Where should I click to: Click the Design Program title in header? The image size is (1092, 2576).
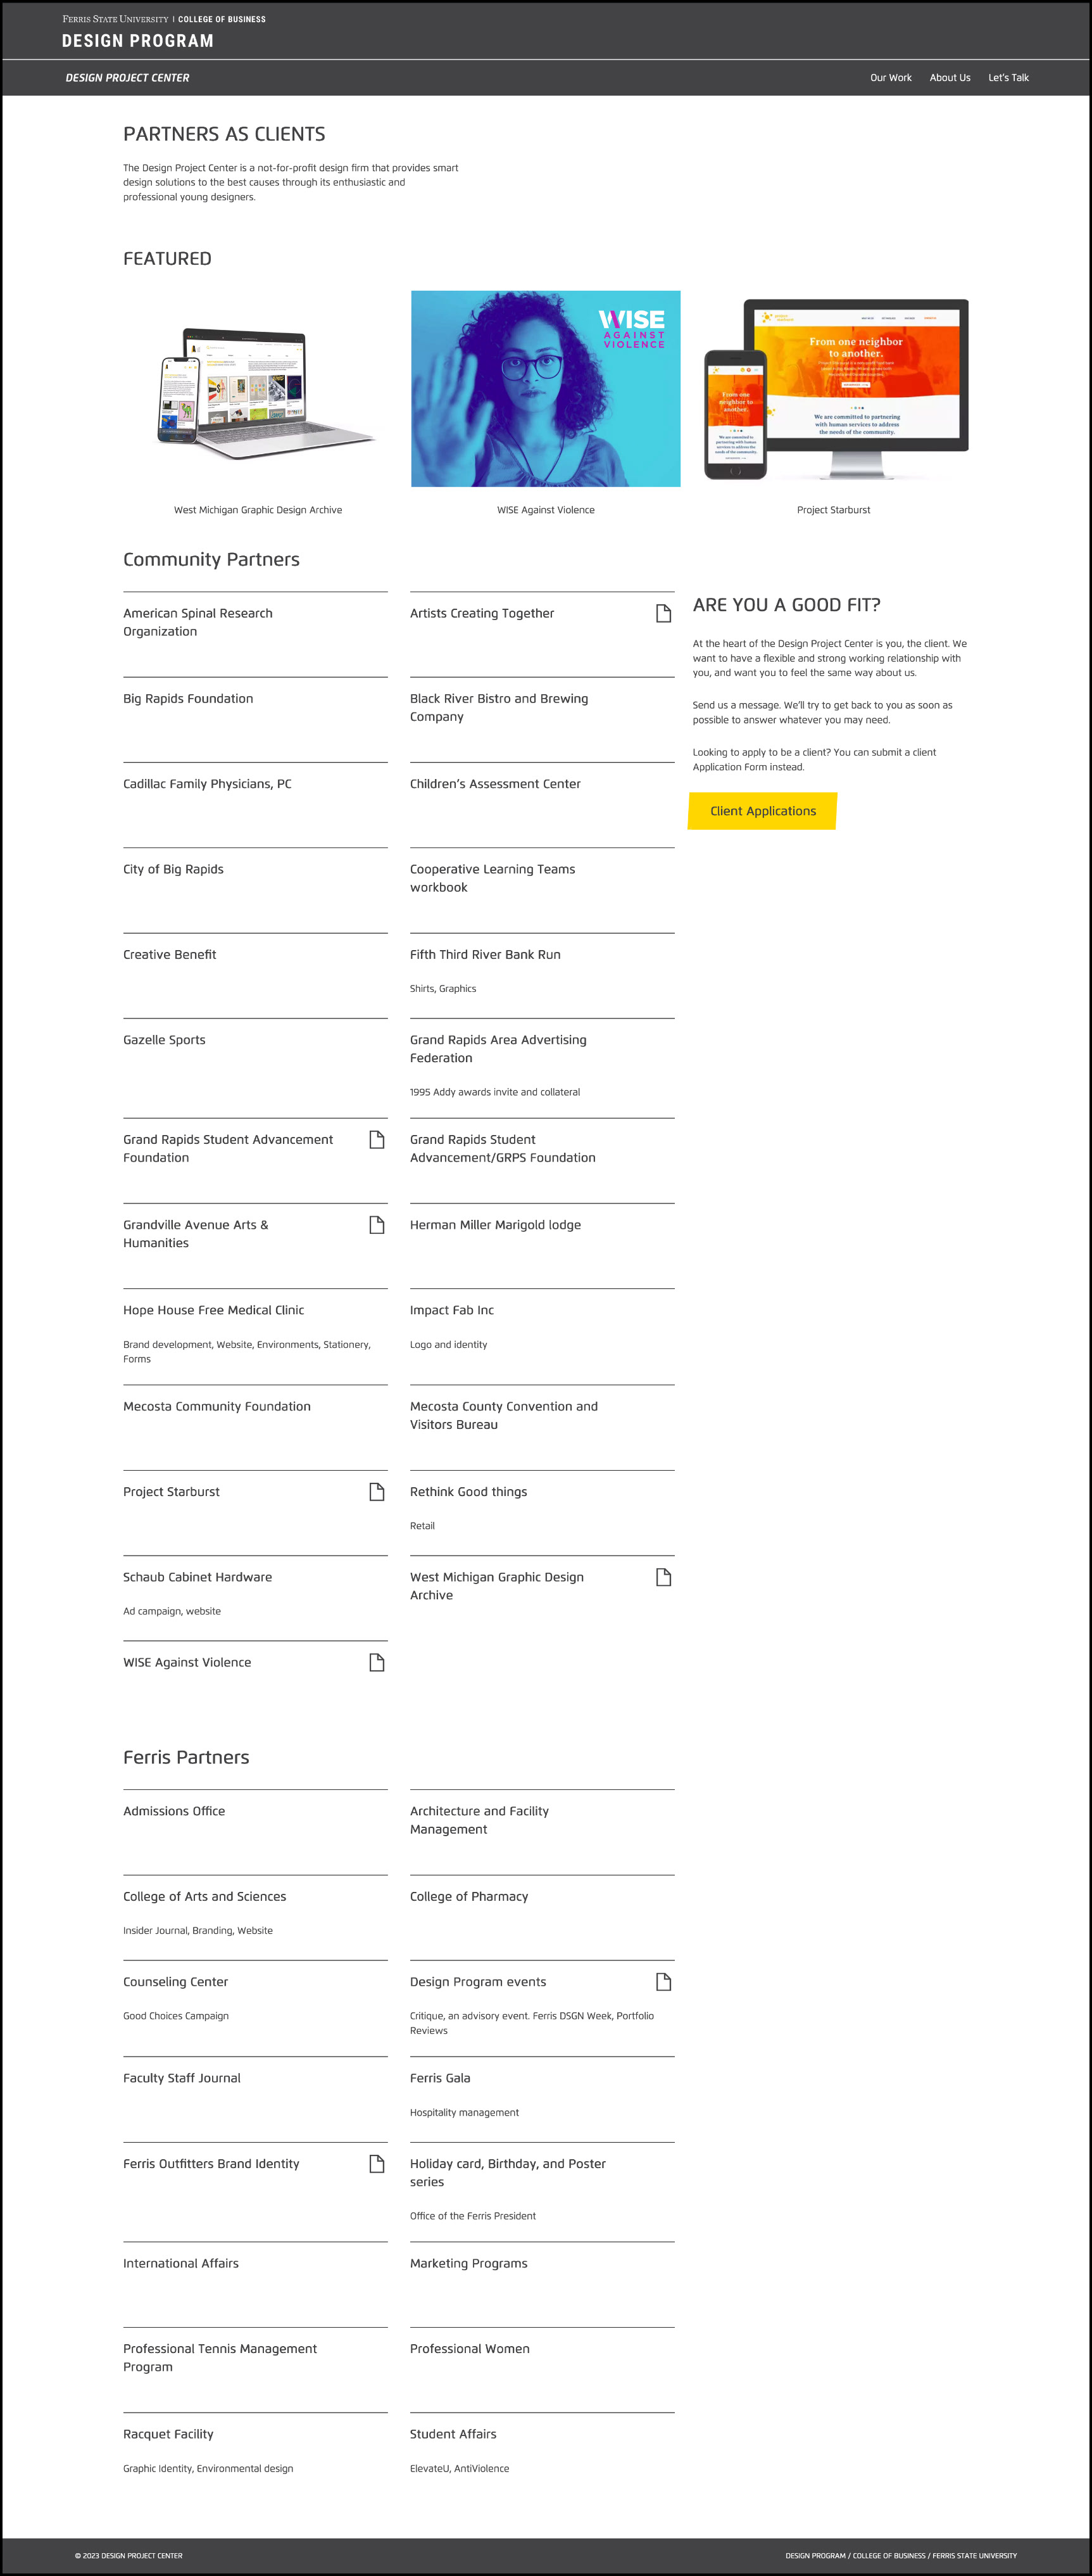click(x=138, y=41)
